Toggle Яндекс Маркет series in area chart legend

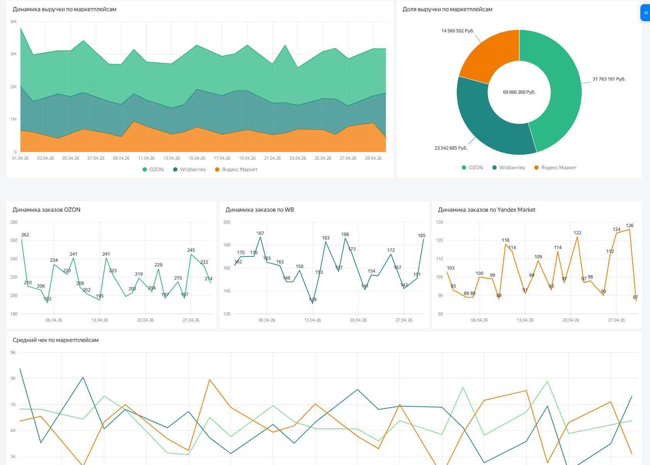(236, 170)
